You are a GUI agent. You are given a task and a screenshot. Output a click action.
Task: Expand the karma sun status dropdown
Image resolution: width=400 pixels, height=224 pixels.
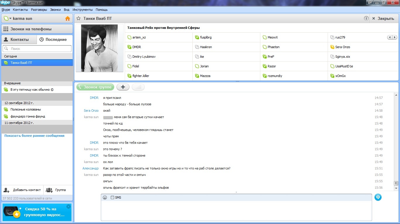click(10, 19)
